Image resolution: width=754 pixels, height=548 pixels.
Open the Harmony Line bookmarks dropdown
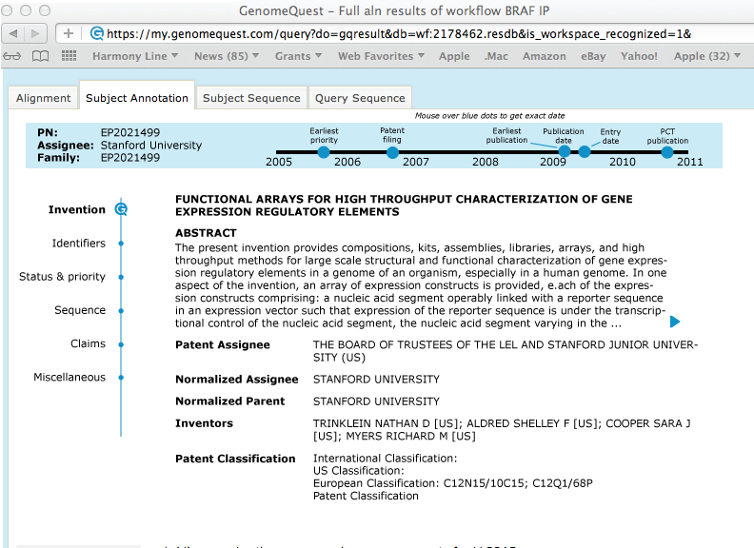(x=134, y=56)
